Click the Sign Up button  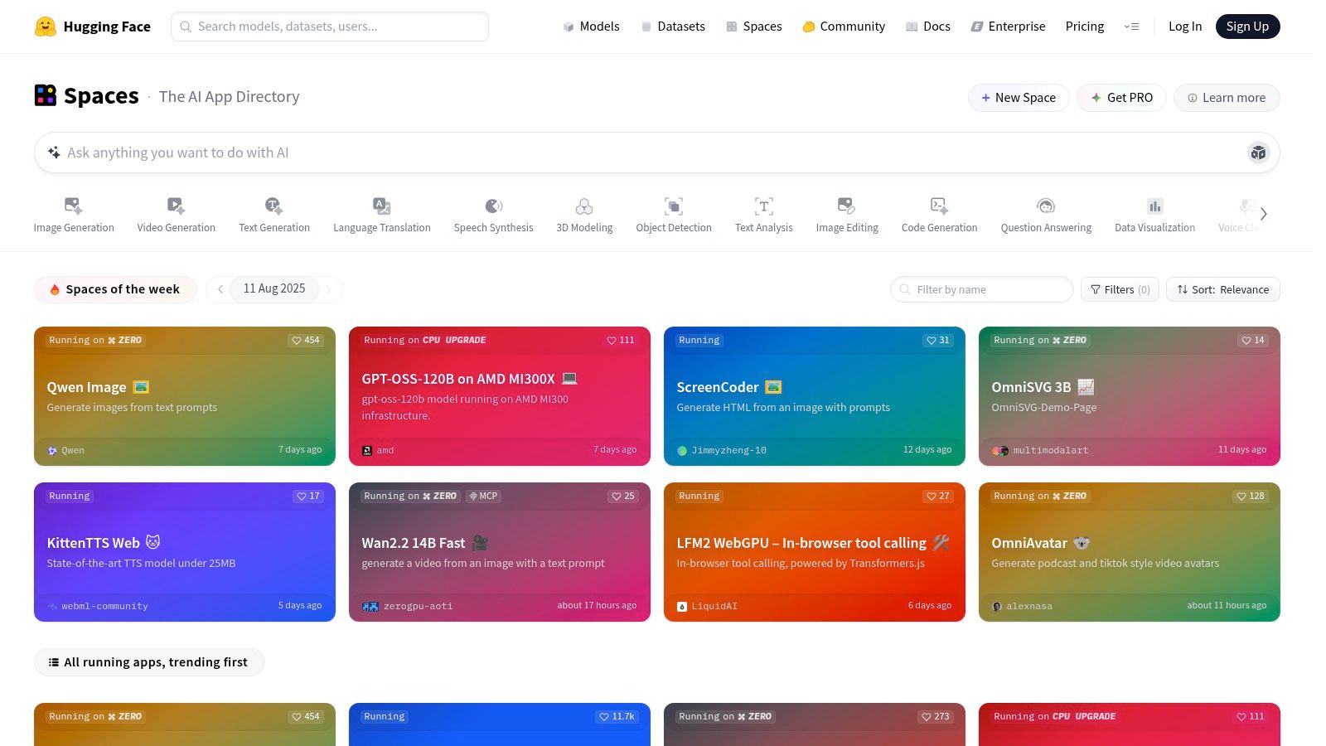tap(1247, 27)
